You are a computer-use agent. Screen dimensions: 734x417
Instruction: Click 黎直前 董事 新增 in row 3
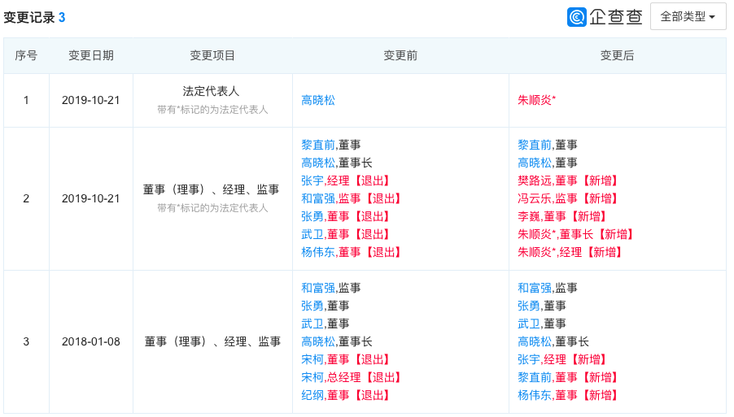point(568,377)
